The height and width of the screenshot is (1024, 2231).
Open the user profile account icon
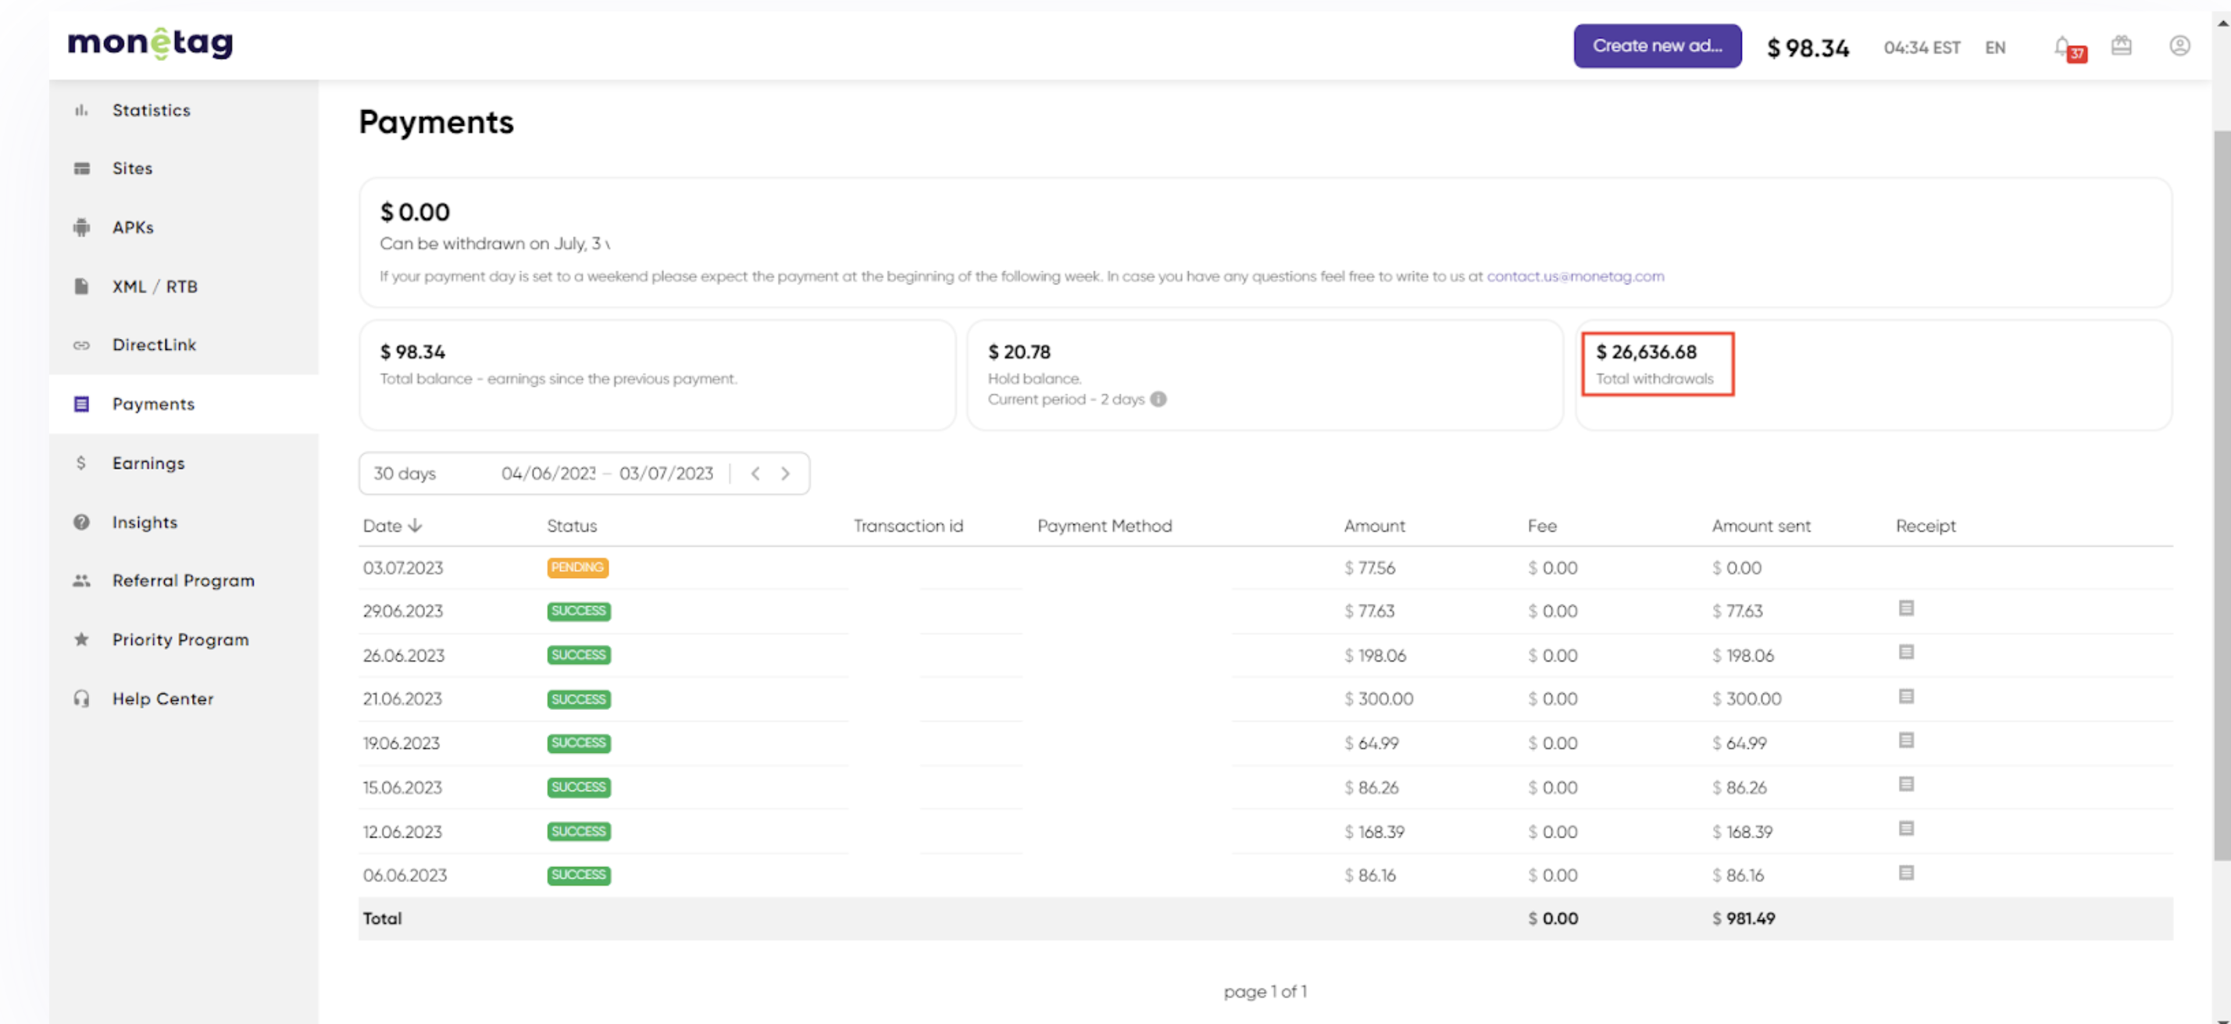(2179, 46)
